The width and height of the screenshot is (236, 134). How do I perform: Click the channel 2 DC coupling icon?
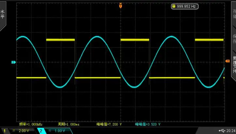coord(50,131)
